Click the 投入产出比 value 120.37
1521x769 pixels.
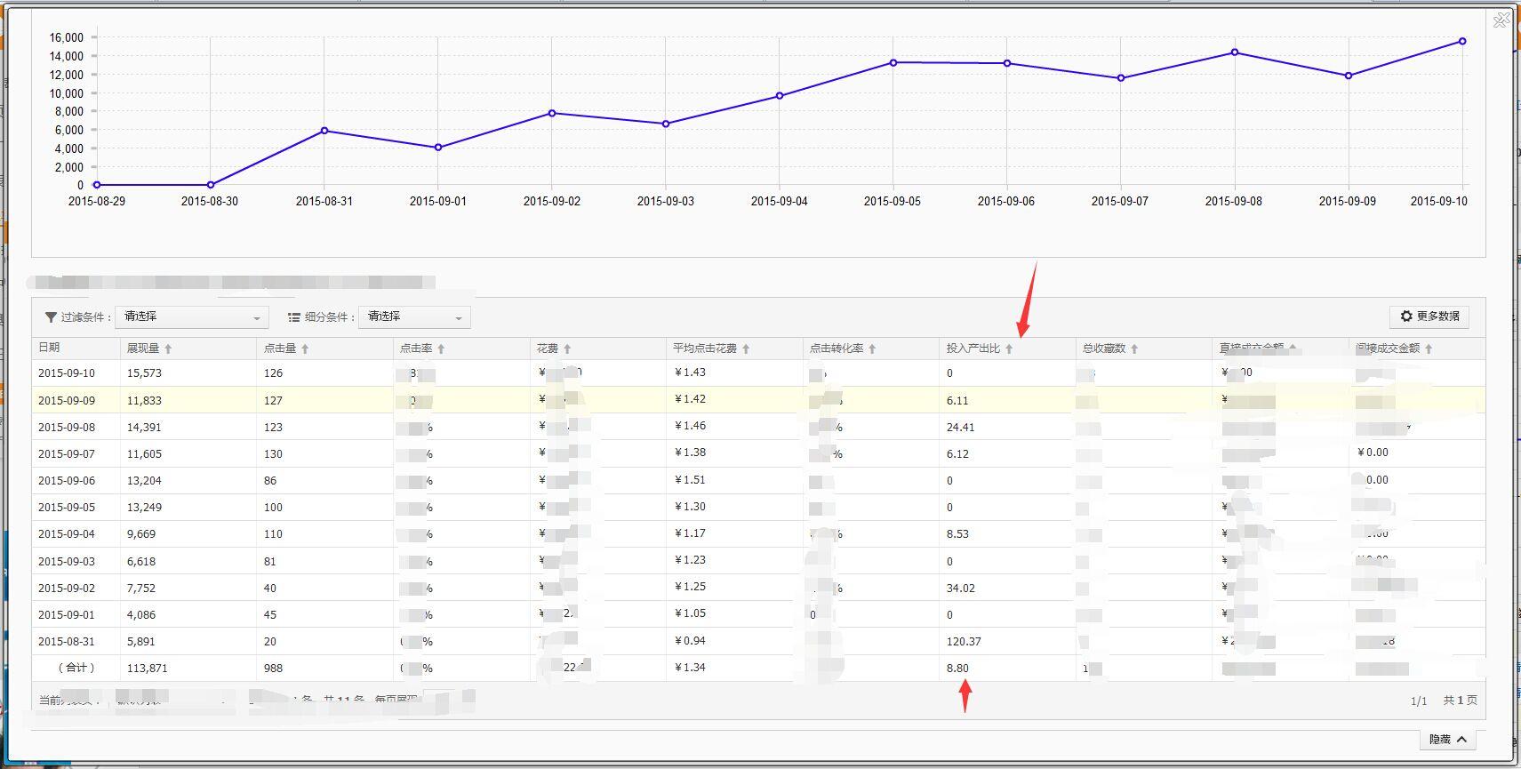click(x=964, y=642)
